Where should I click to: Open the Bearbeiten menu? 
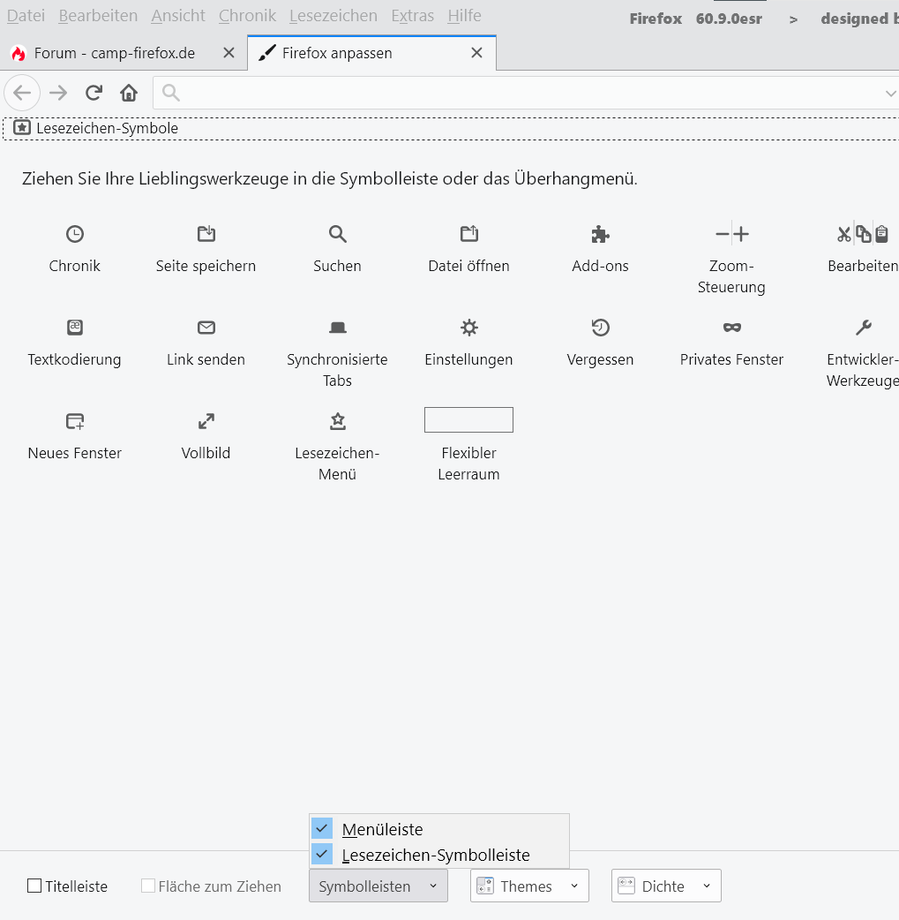coord(98,16)
